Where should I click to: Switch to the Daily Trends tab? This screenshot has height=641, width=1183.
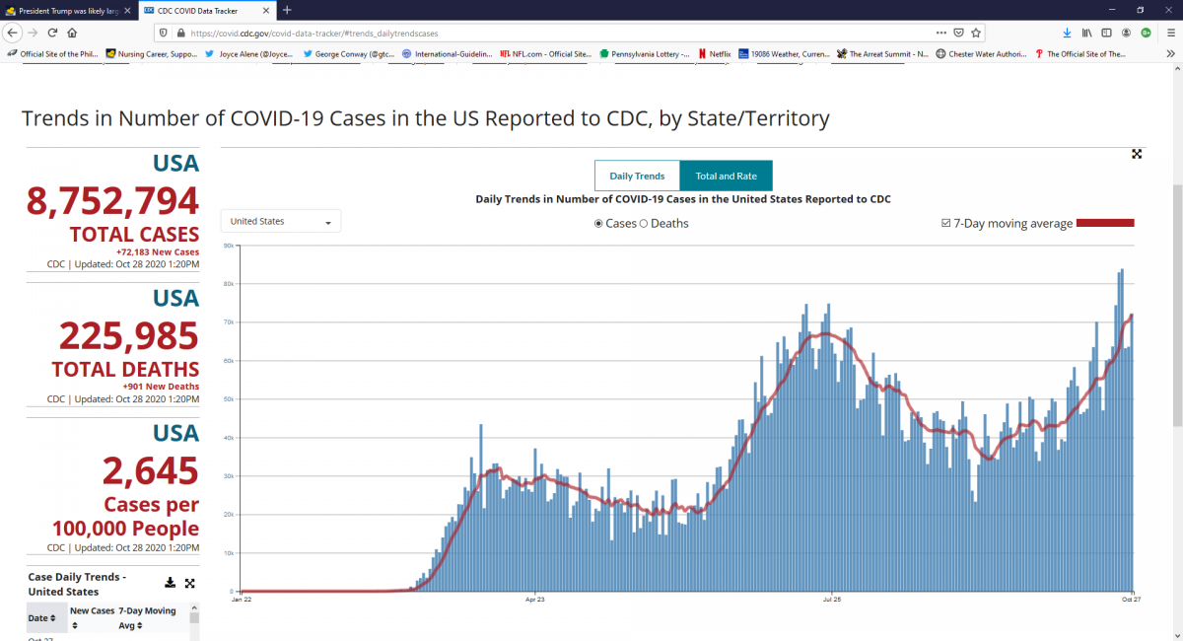pyautogui.click(x=637, y=176)
